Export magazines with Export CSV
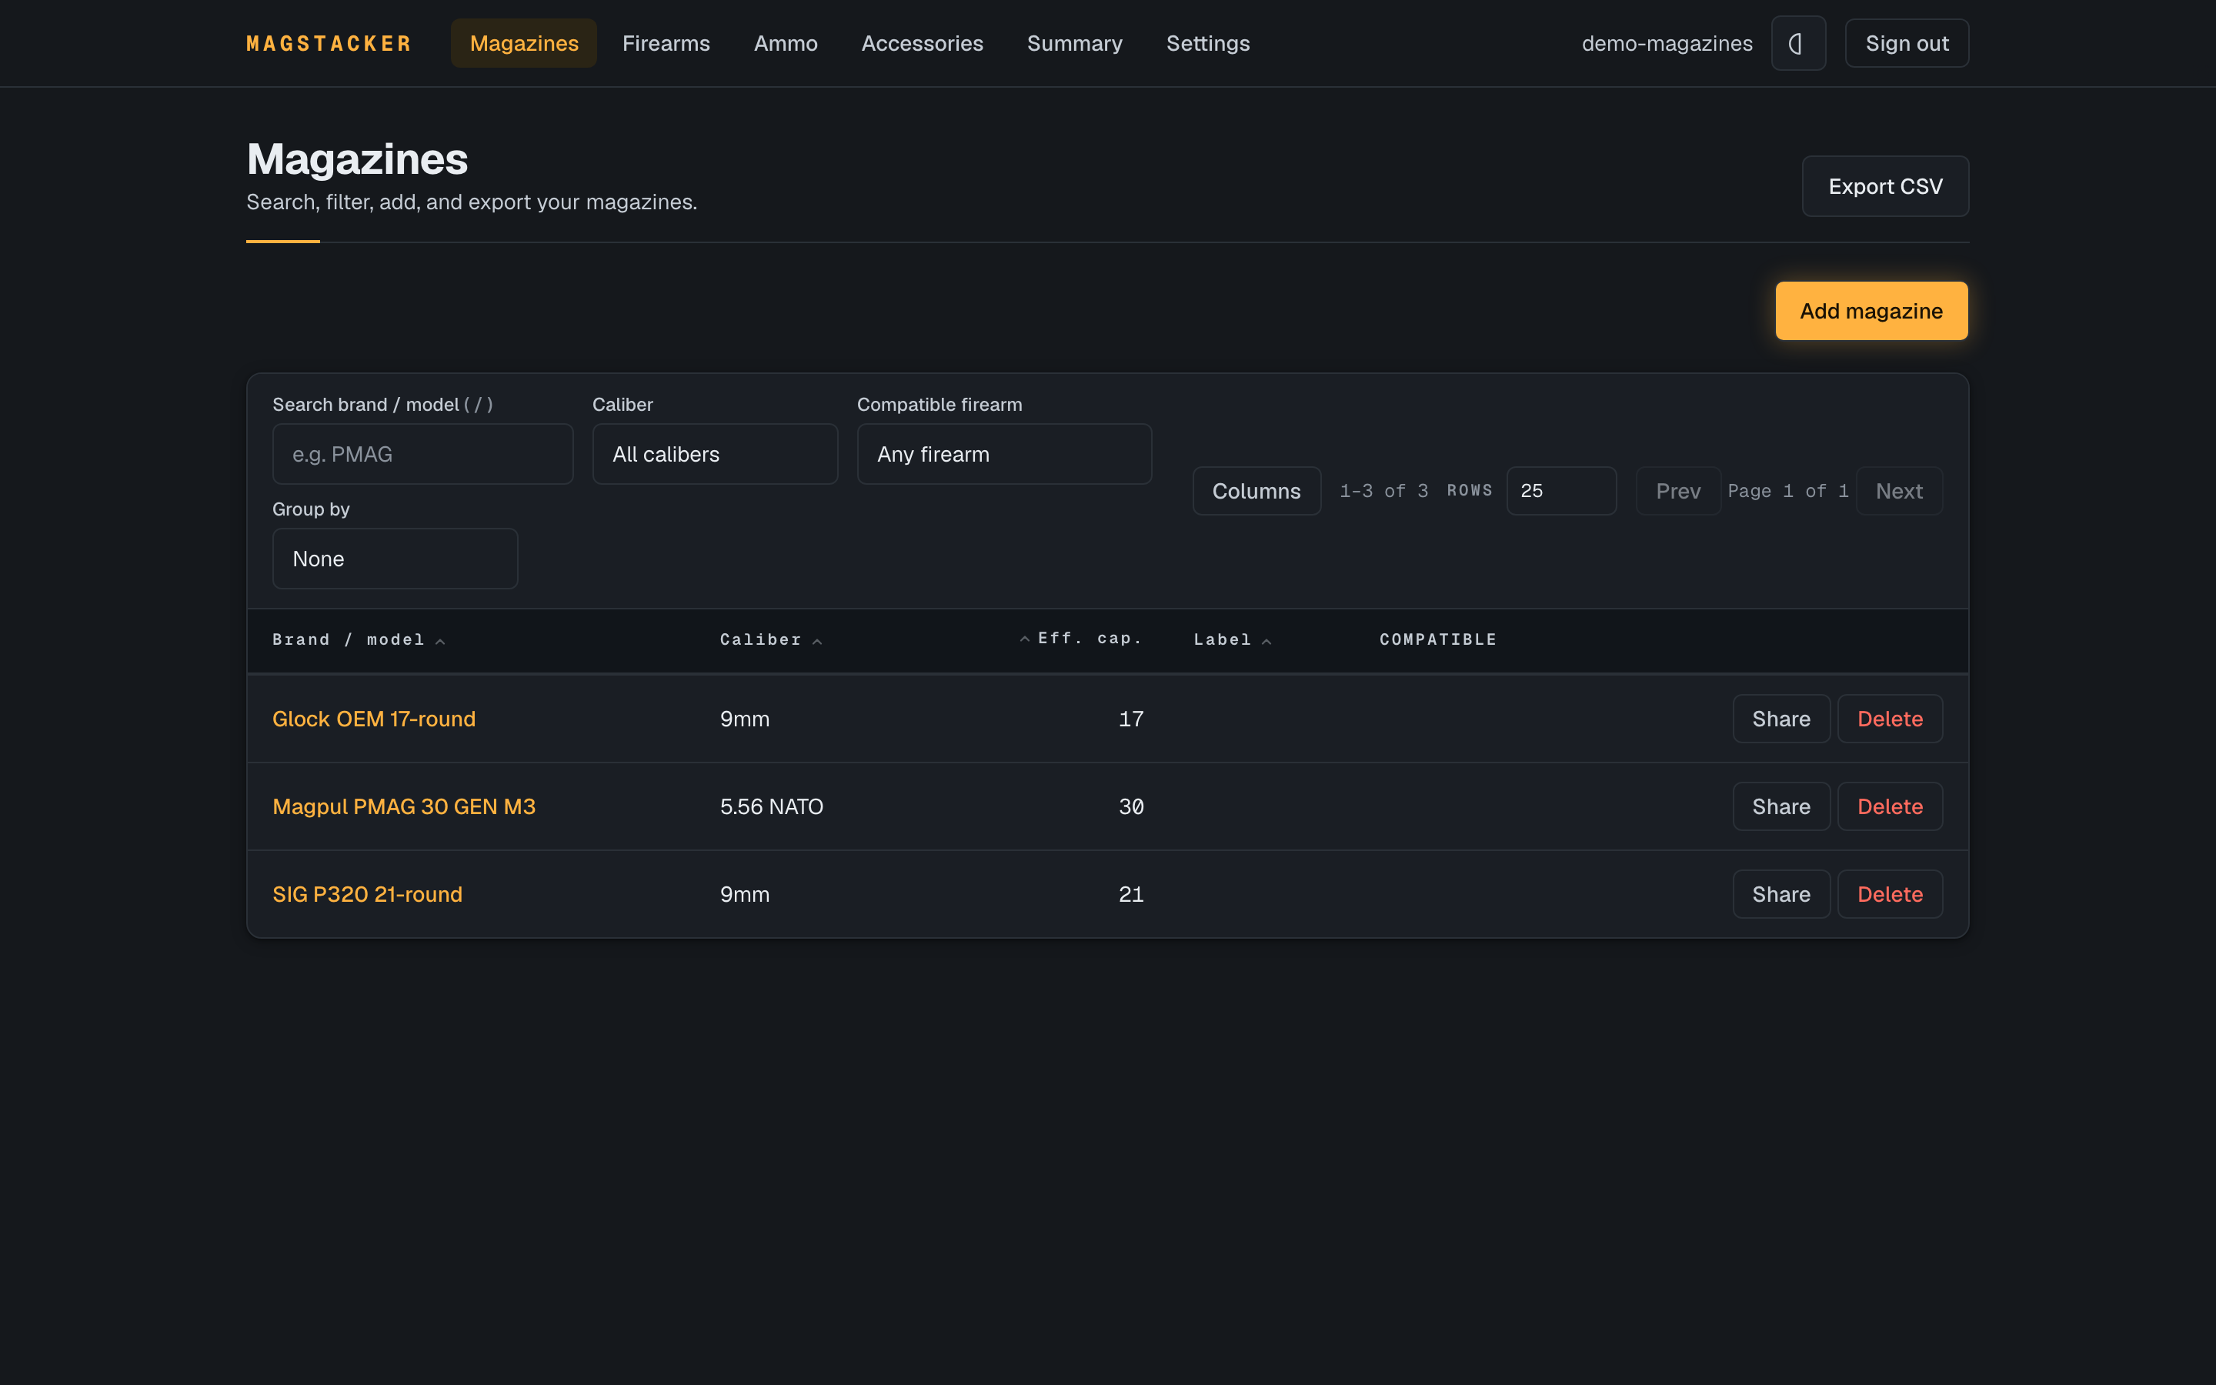This screenshot has width=2216, height=1385. coord(1885,186)
